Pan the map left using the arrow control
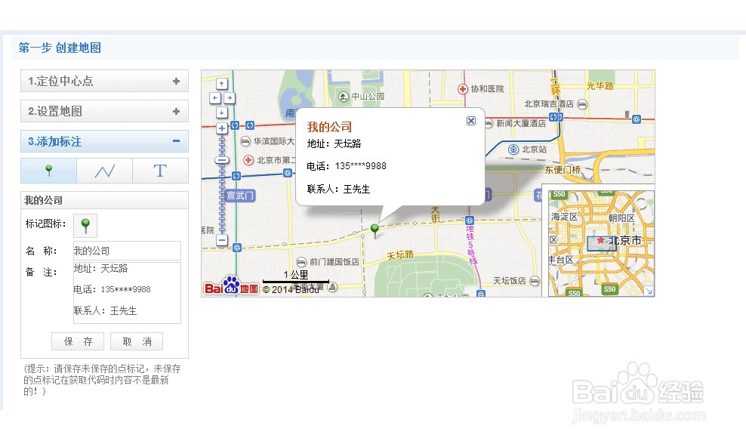The width and height of the screenshot is (746, 441). 215,97
